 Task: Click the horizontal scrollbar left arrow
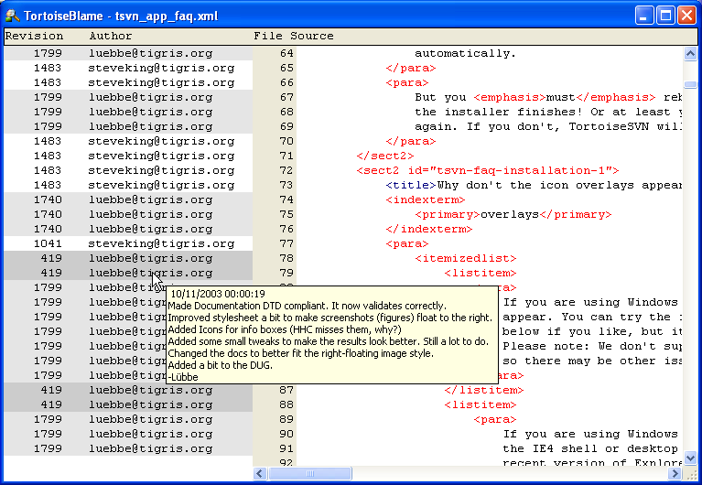pos(261,473)
